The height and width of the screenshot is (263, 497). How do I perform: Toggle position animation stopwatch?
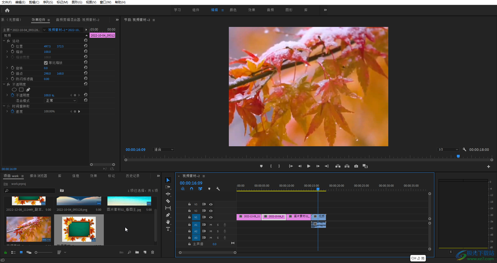click(x=12, y=46)
